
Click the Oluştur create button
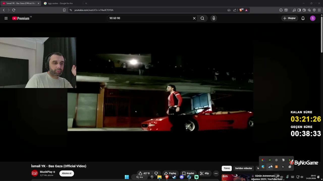coord(289,18)
